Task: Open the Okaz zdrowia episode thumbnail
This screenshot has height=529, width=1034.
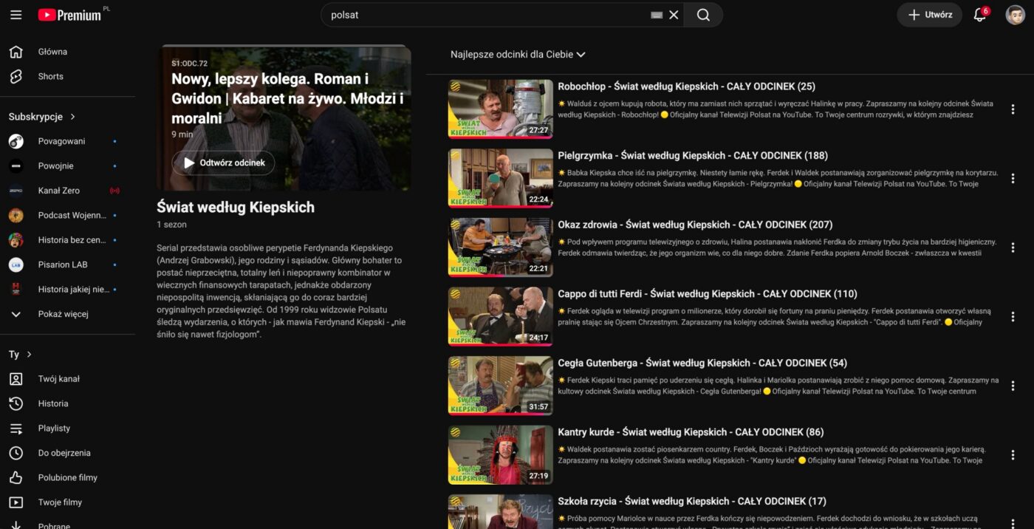Action: point(500,247)
